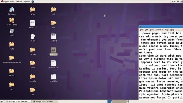This screenshot has width=183, height=103.
Task: Click the terminal window title icon
Action: (140, 26)
